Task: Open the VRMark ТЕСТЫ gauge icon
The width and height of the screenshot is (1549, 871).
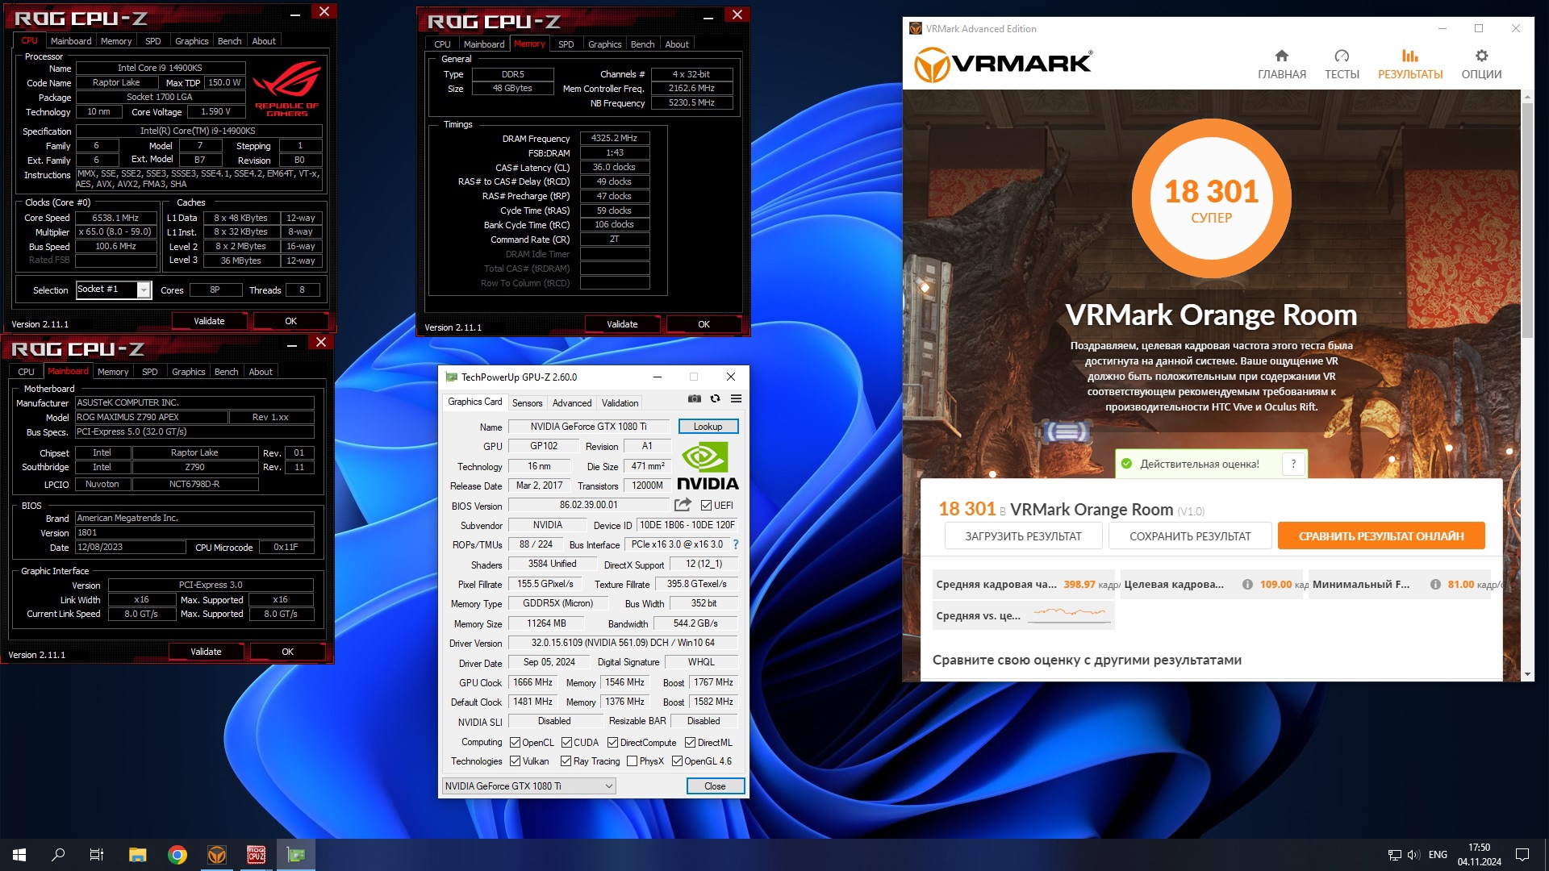Action: 1342,56
